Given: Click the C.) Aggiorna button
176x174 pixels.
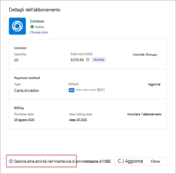Looking at the screenshot, I should click(x=127, y=161).
